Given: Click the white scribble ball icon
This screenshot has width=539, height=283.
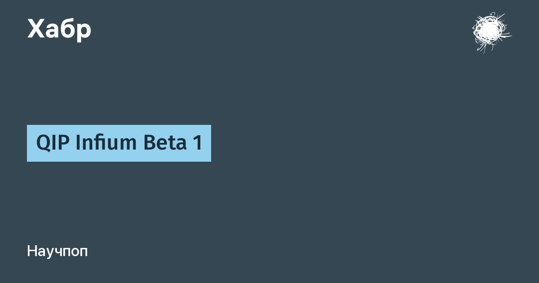Looking at the screenshot, I should click(490, 32).
